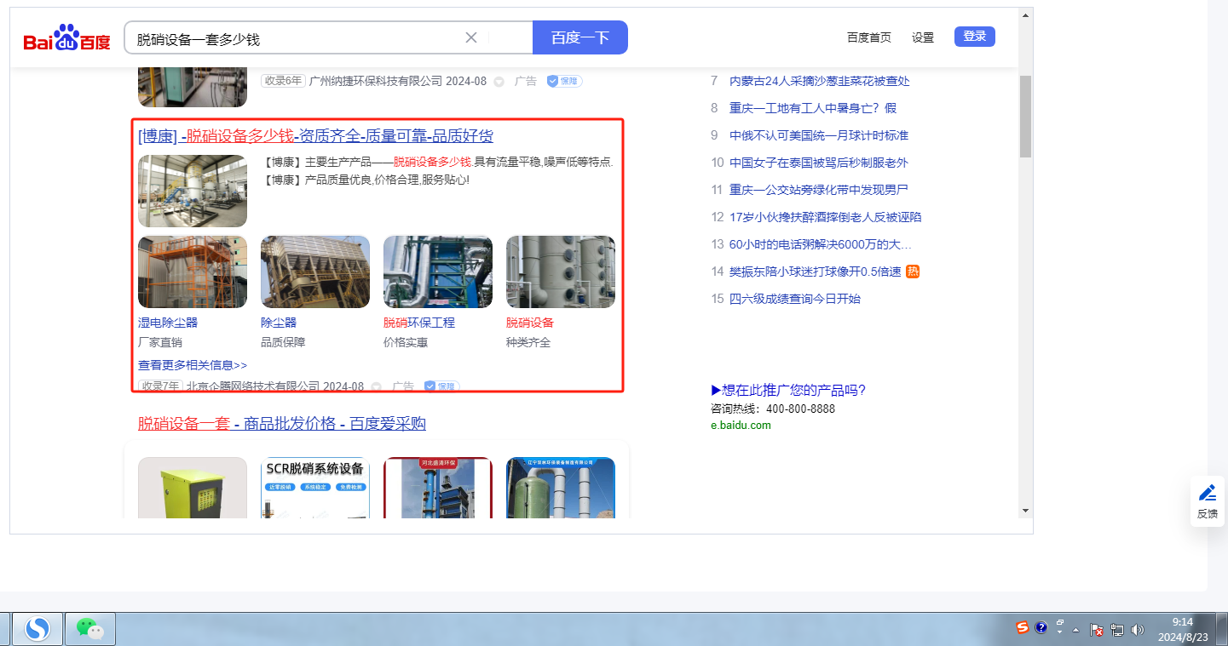Click the 百度一下 search button
Screen dimensions: 1228x646
(580, 37)
